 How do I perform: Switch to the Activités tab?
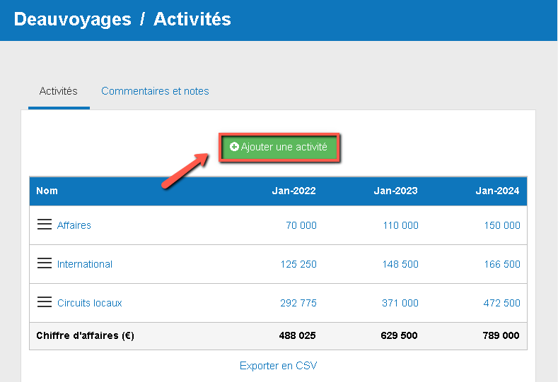pos(59,91)
